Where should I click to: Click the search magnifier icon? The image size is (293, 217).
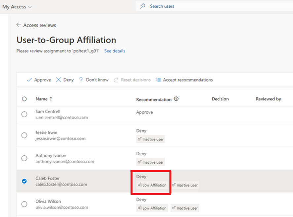click(x=143, y=6)
